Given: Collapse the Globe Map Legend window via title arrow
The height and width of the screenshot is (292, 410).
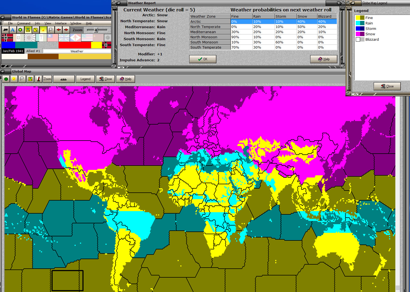Looking at the screenshot, I should (352, 3).
